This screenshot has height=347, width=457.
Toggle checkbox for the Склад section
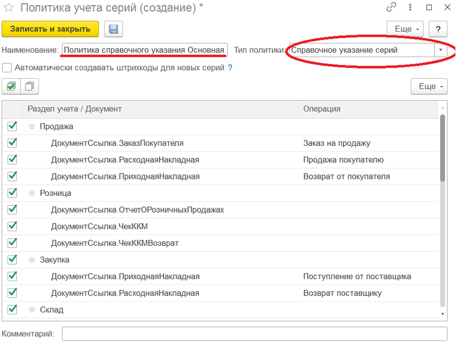tap(12, 309)
